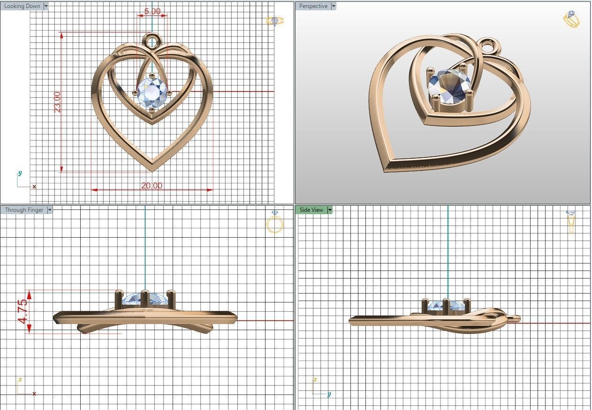Select the Perspective viewport title
Image resolution: width=592 pixels, height=410 pixels.
point(313,6)
